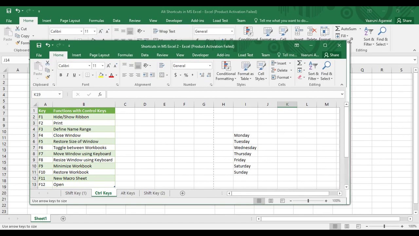Click Find & Select in front window
419x236 pixels.
point(326,71)
